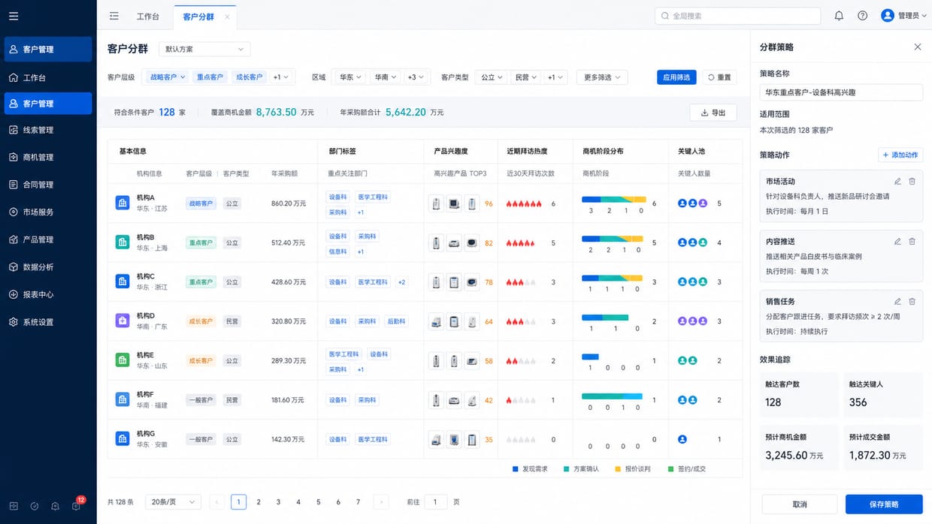Screen dimensions: 932x524
Task: Click the 机构D purple institution icon
Action: [123, 321]
